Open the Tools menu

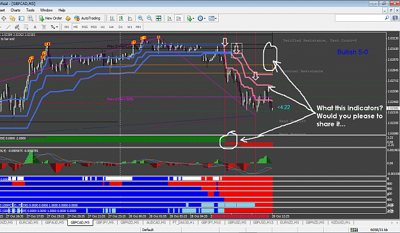(x=30, y=10)
